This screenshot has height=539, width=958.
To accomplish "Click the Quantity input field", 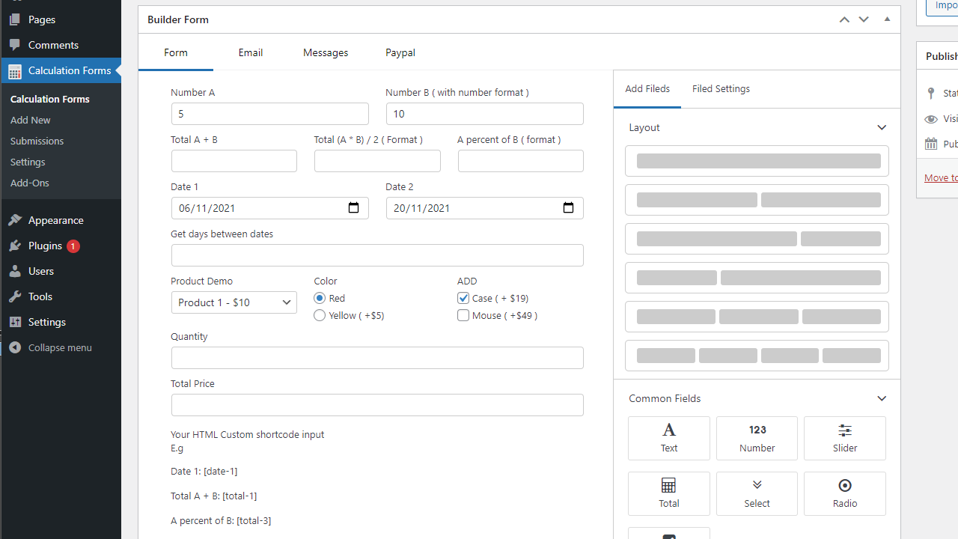I will tap(376, 358).
